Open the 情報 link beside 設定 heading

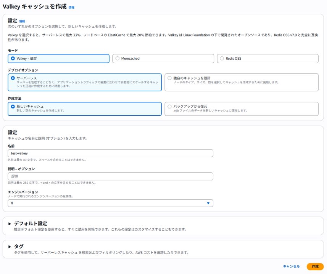22,21
